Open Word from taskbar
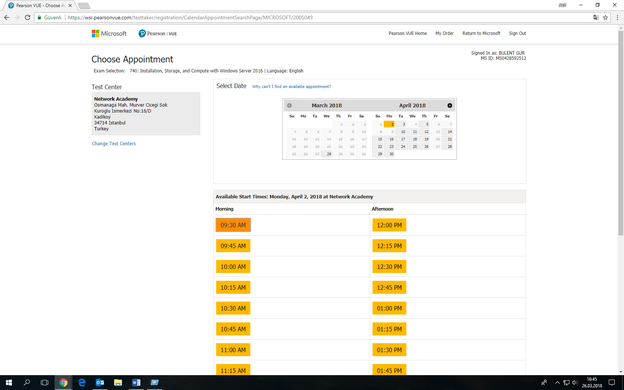 (x=136, y=383)
